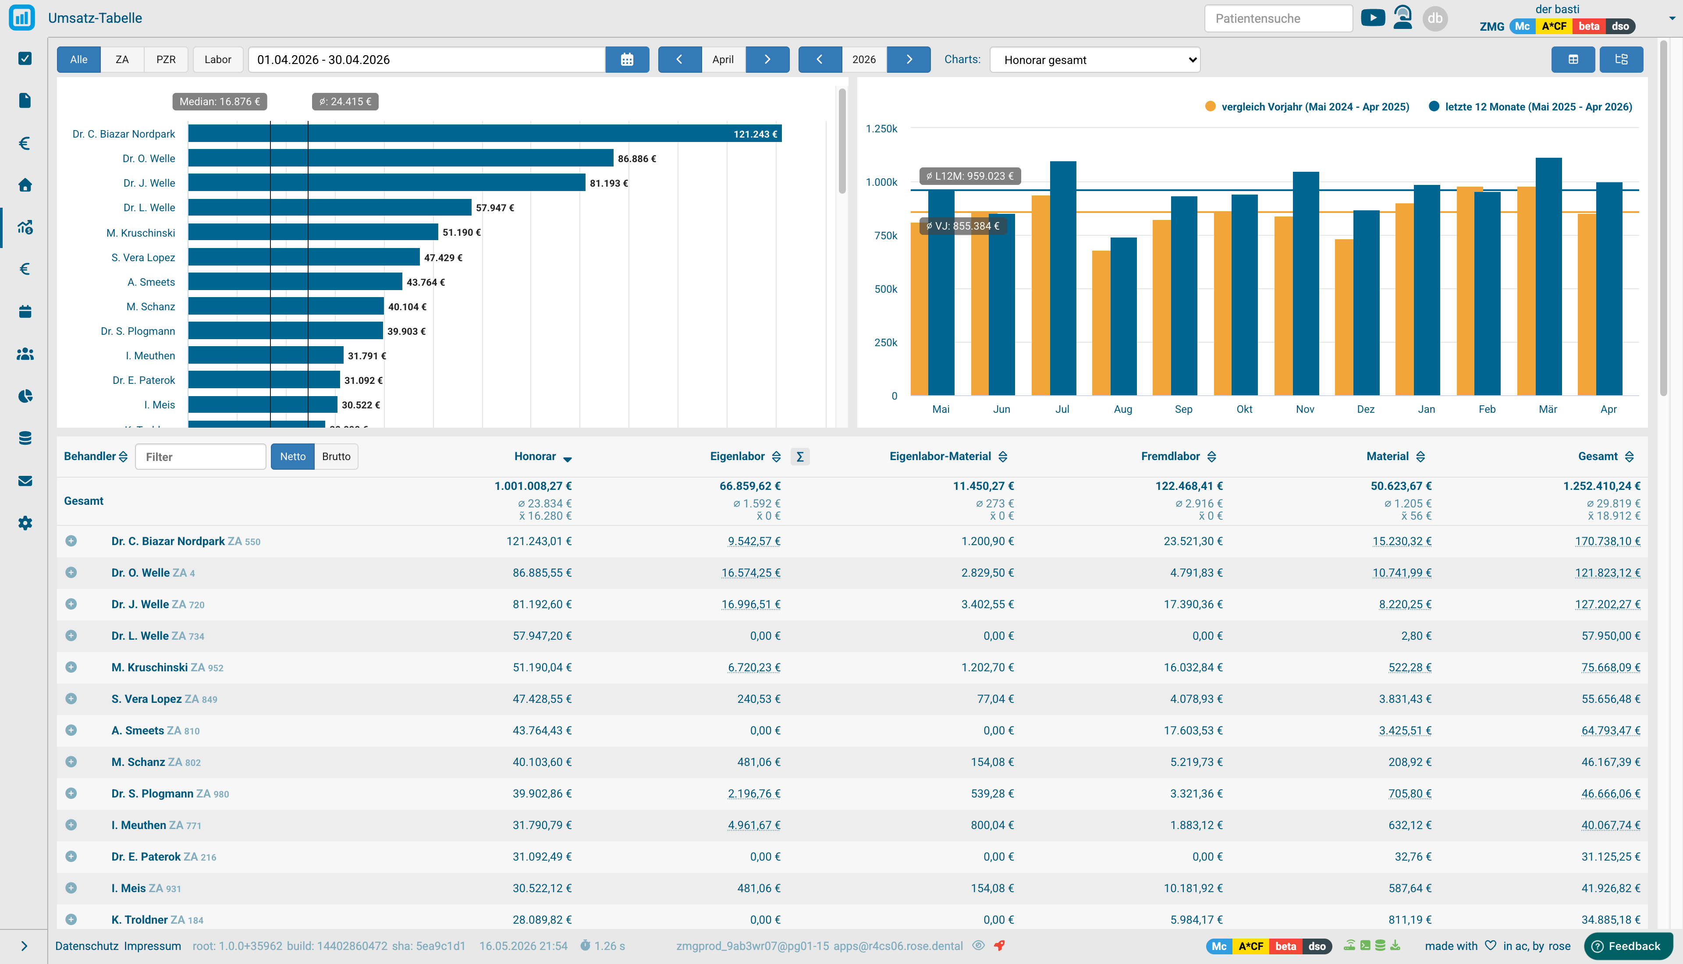
Task: Click the green database icon in footer
Action: [1381, 946]
